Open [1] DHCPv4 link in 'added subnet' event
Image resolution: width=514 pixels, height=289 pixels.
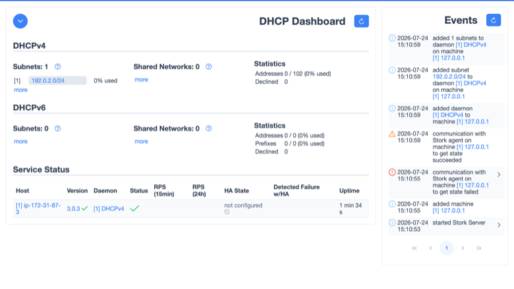[x=471, y=83]
